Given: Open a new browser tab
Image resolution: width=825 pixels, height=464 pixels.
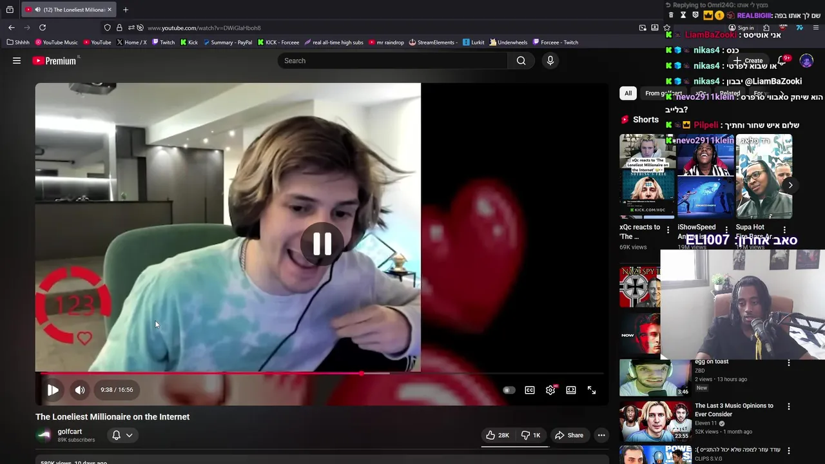Looking at the screenshot, I should click(126, 10).
